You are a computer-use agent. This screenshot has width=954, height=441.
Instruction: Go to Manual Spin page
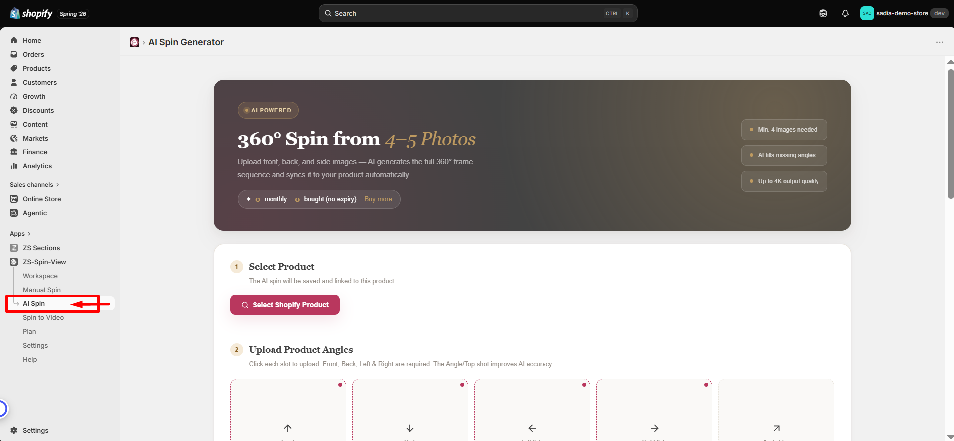click(42, 290)
